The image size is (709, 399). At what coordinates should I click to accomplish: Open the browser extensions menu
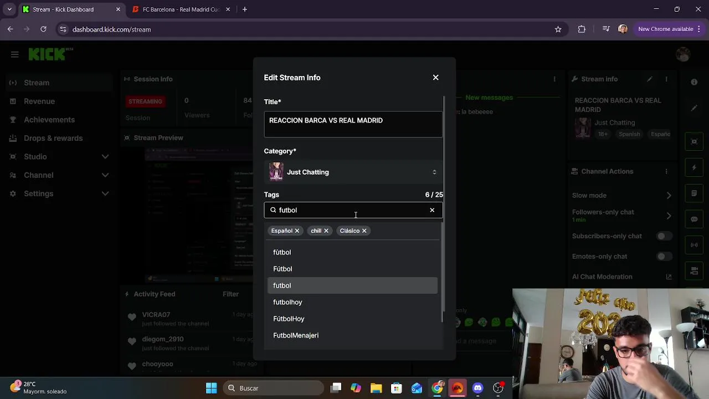coord(582,29)
